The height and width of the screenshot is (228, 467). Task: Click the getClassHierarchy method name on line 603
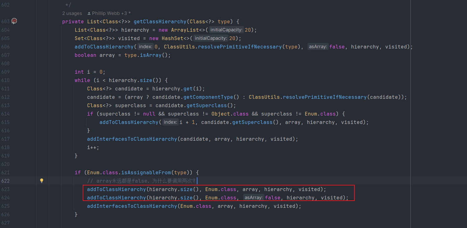point(160,21)
